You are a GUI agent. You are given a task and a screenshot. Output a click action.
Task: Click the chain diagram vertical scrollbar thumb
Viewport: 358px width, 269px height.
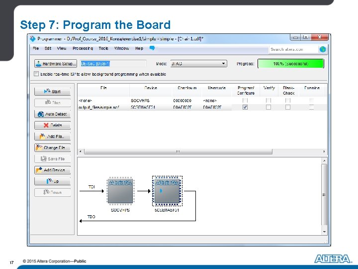tap(324, 195)
